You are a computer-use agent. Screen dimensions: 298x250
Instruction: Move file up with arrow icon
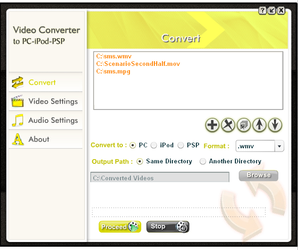(x=259, y=125)
